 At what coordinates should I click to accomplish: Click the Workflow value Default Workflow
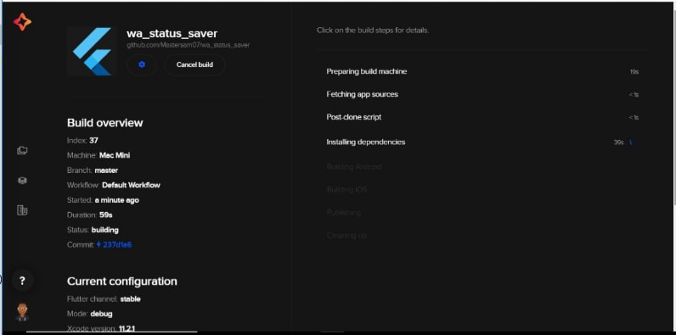click(131, 185)
